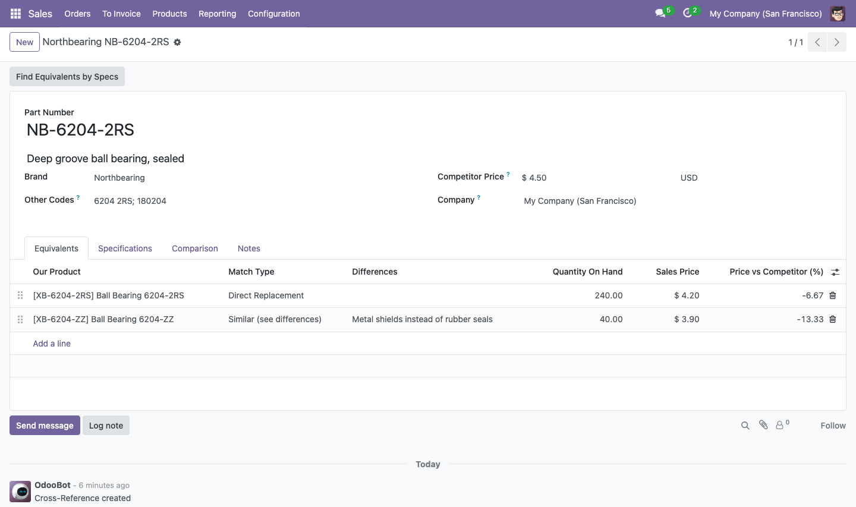Switch to the Specifications tab
This screenshot has height=507, width=856.
click(125, 248)
